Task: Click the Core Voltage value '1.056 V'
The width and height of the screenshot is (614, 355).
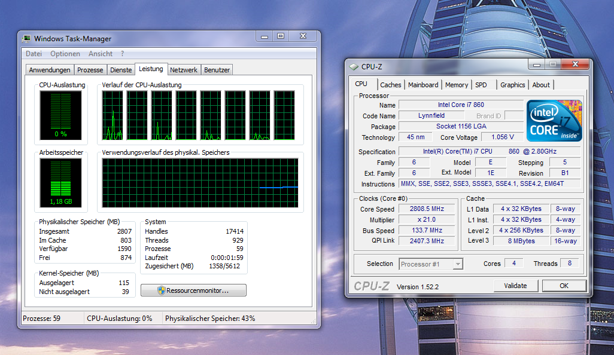Action: click(x=503, y=137)
